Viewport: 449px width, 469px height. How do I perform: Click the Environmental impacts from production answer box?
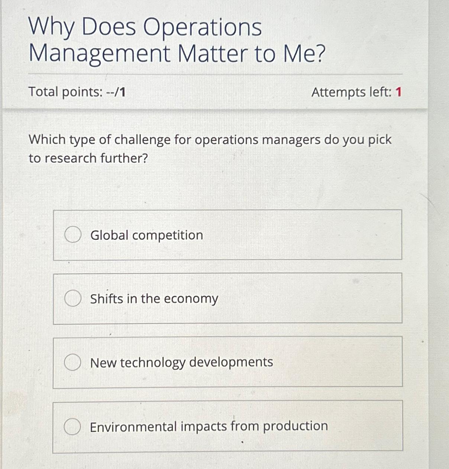[228, 427]
